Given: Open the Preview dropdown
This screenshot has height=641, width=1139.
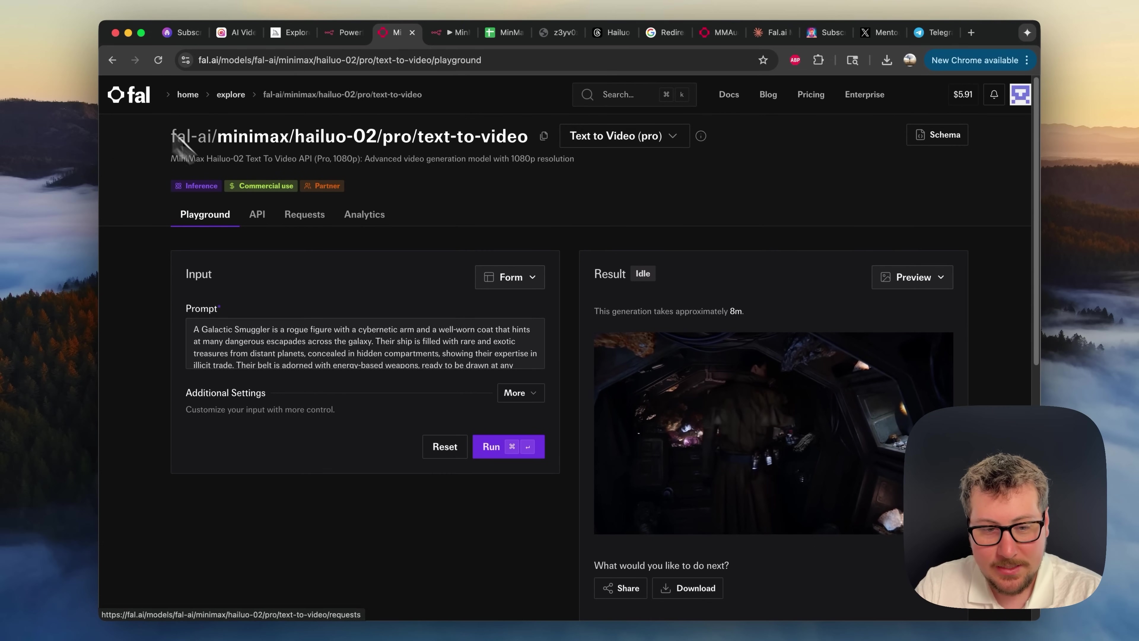Looking at the screenshot, I should [x=912, y=277].
